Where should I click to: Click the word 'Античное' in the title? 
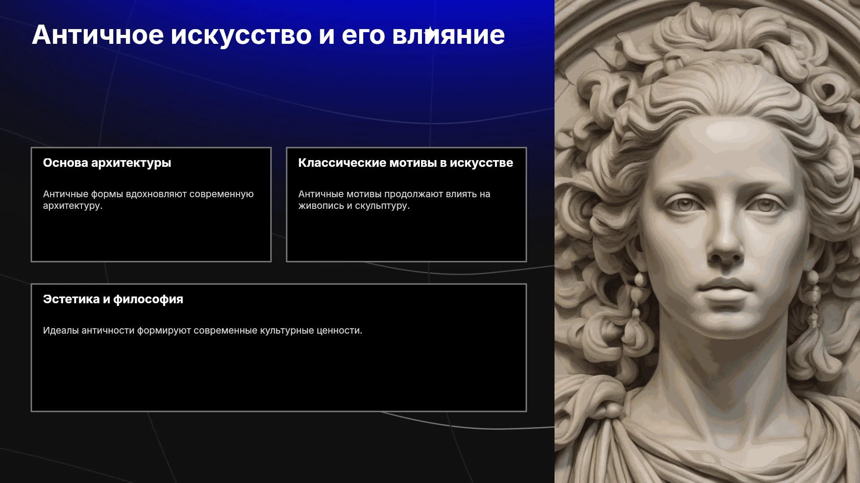coord(98,34)
